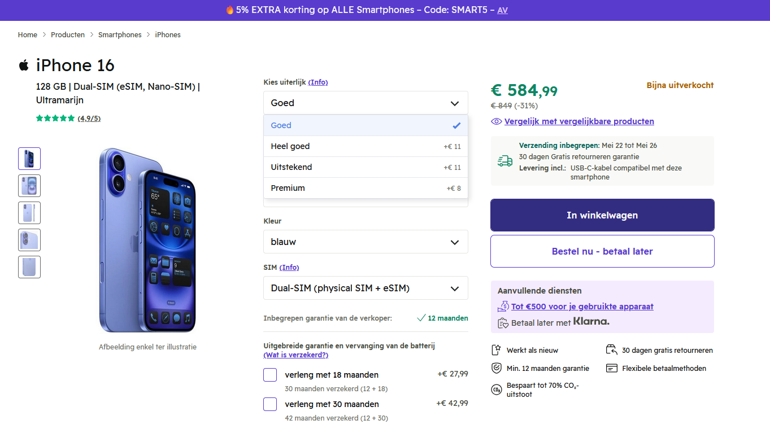This screenshot has width=770, height=433.
Task: Click the chevron after Home in breadcrumb
Action: pyautogui.click(x=44, y=35)
